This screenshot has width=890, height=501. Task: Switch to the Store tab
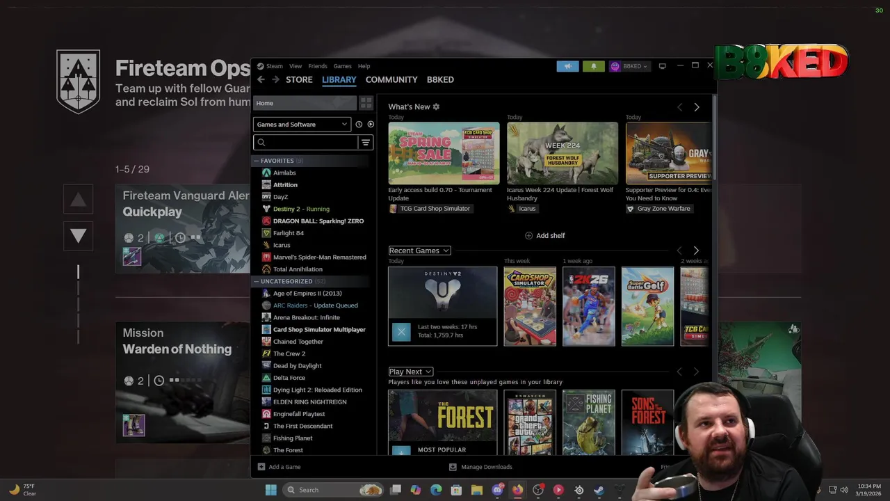tap(299, 79)
